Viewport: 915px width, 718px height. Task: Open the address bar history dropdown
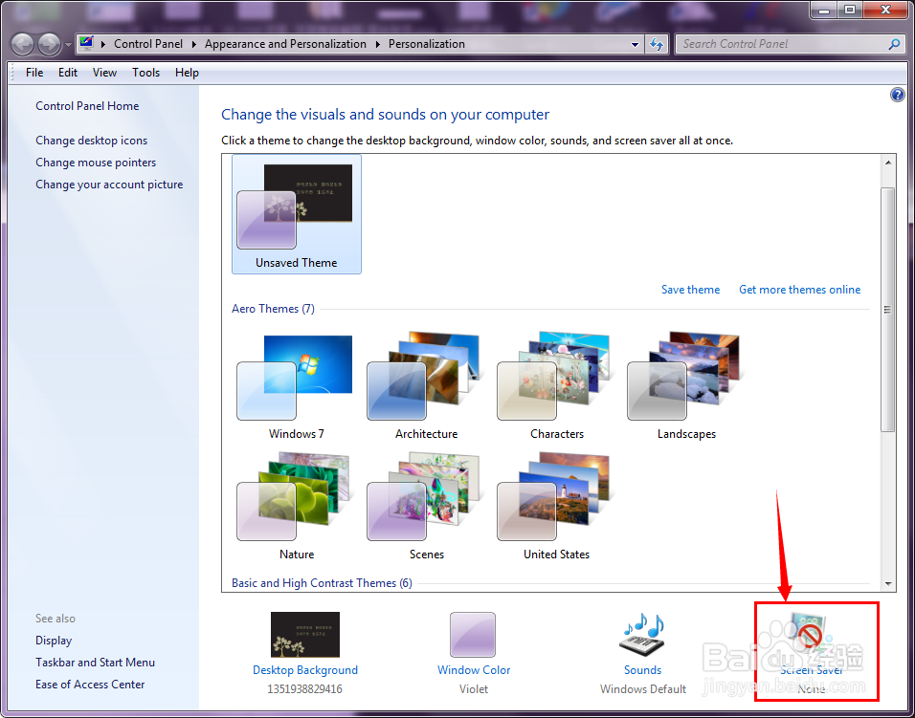tap(635, 44)
